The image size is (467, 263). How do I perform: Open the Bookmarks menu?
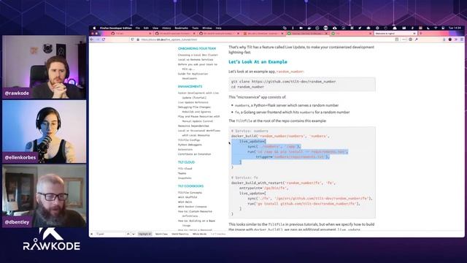tap(182, 28)
